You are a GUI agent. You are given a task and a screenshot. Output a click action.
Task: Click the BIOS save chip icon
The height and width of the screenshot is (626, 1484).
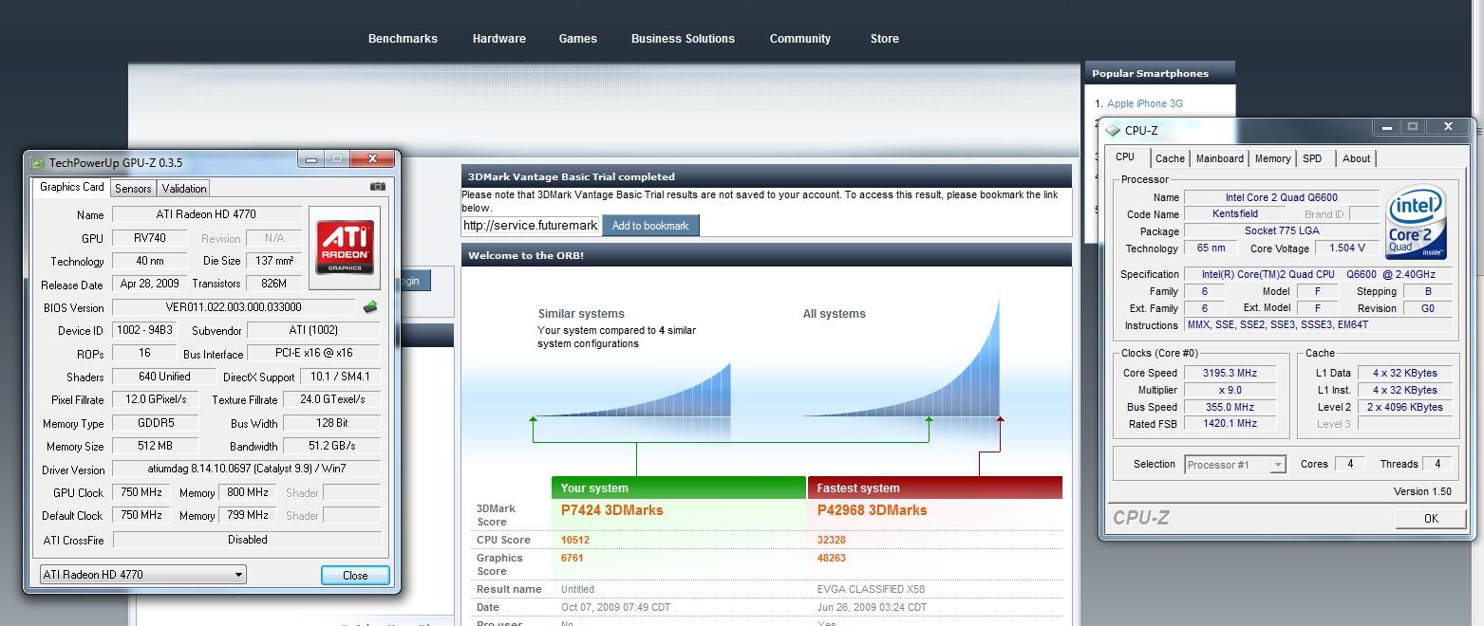(x=370, y=306)
